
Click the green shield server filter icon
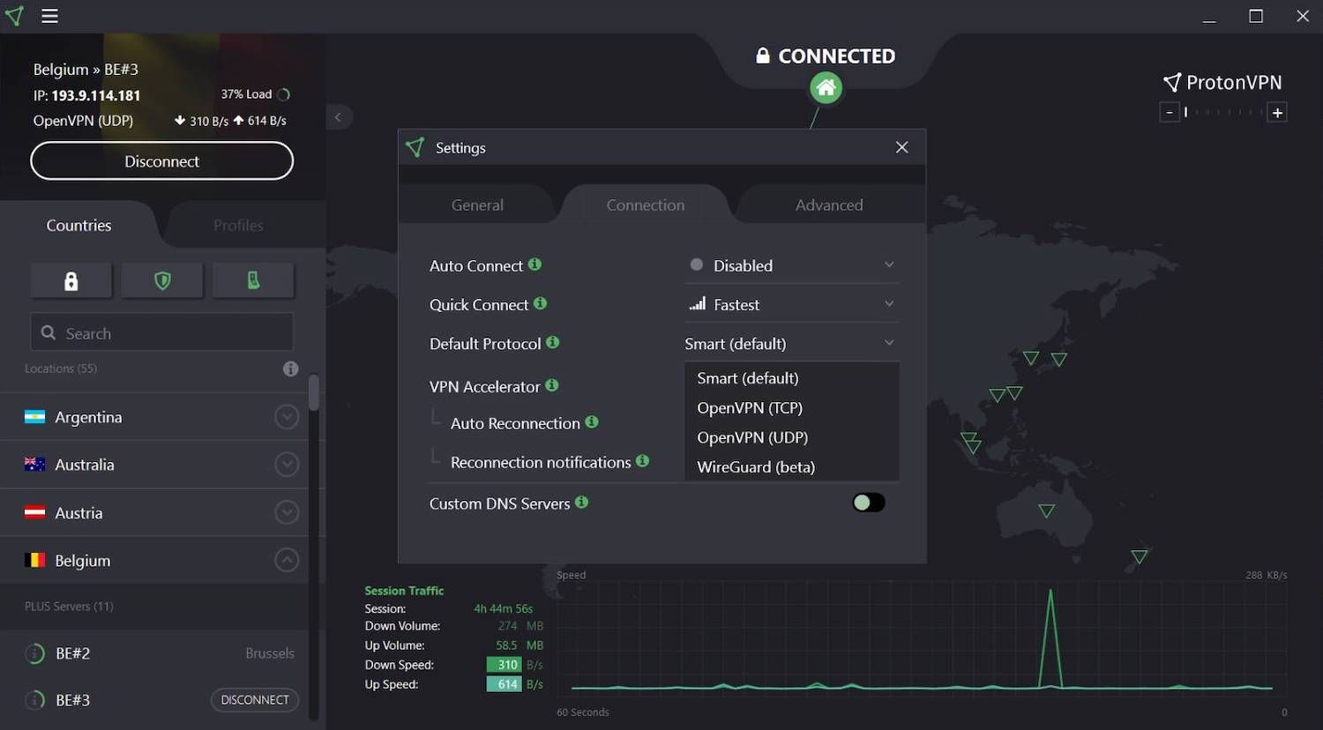click(x=161, y=279)
